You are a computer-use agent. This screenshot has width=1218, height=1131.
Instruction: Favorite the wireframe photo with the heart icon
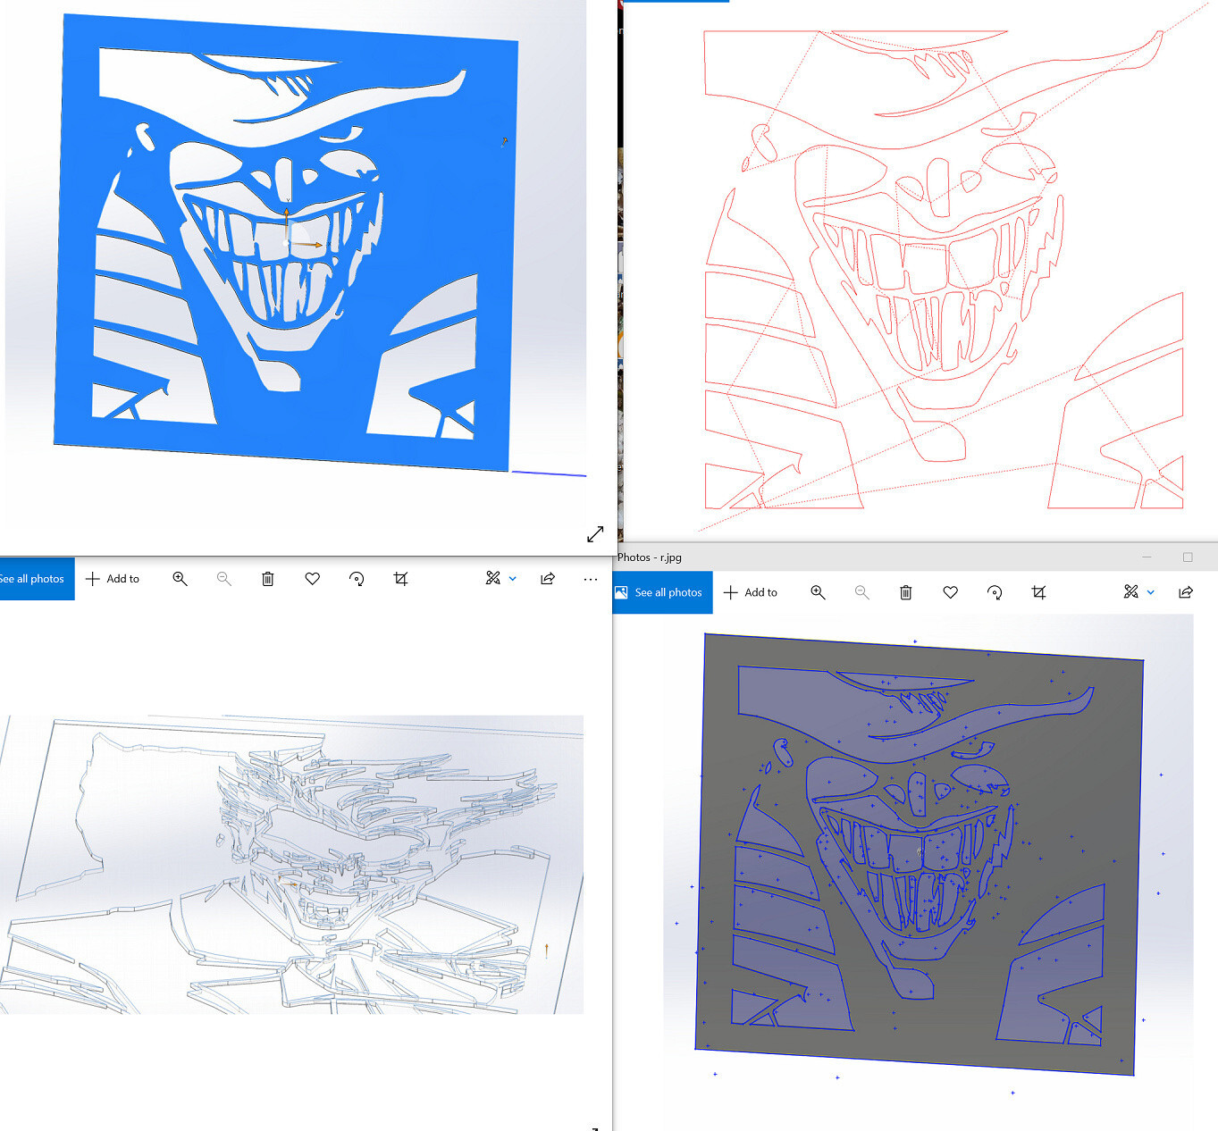pos(312,579)
